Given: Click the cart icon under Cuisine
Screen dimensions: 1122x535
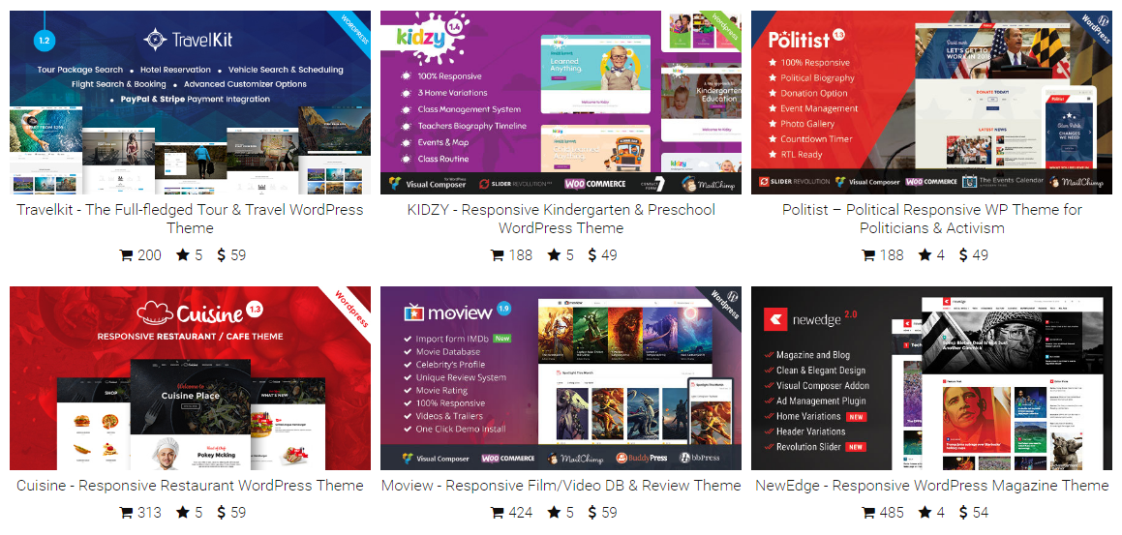Looking at the screenshot, I should point(126,512).
